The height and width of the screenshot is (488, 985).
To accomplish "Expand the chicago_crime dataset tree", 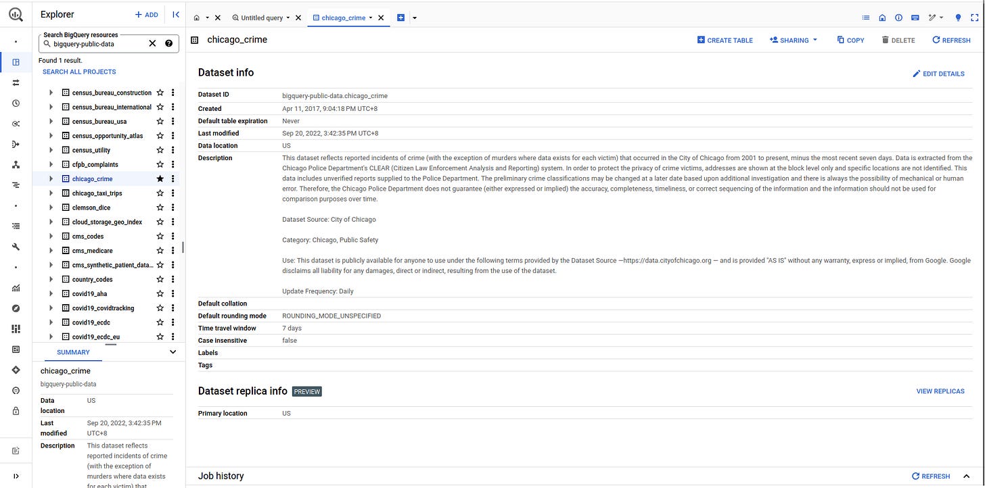I will point(51,179).
